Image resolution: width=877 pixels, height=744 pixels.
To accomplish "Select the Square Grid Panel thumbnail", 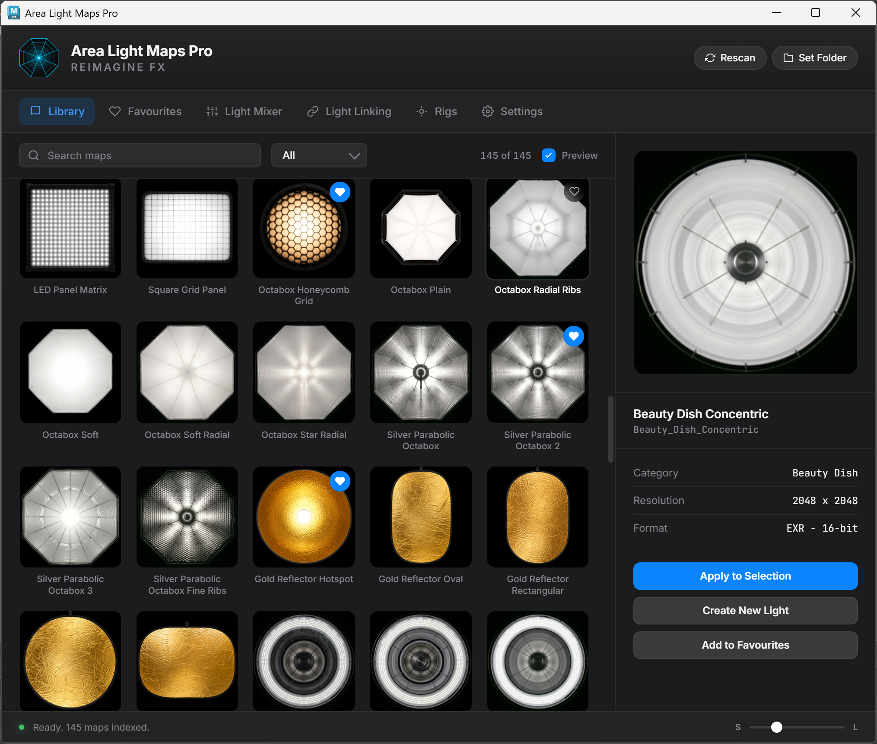I will coord(187,228).
